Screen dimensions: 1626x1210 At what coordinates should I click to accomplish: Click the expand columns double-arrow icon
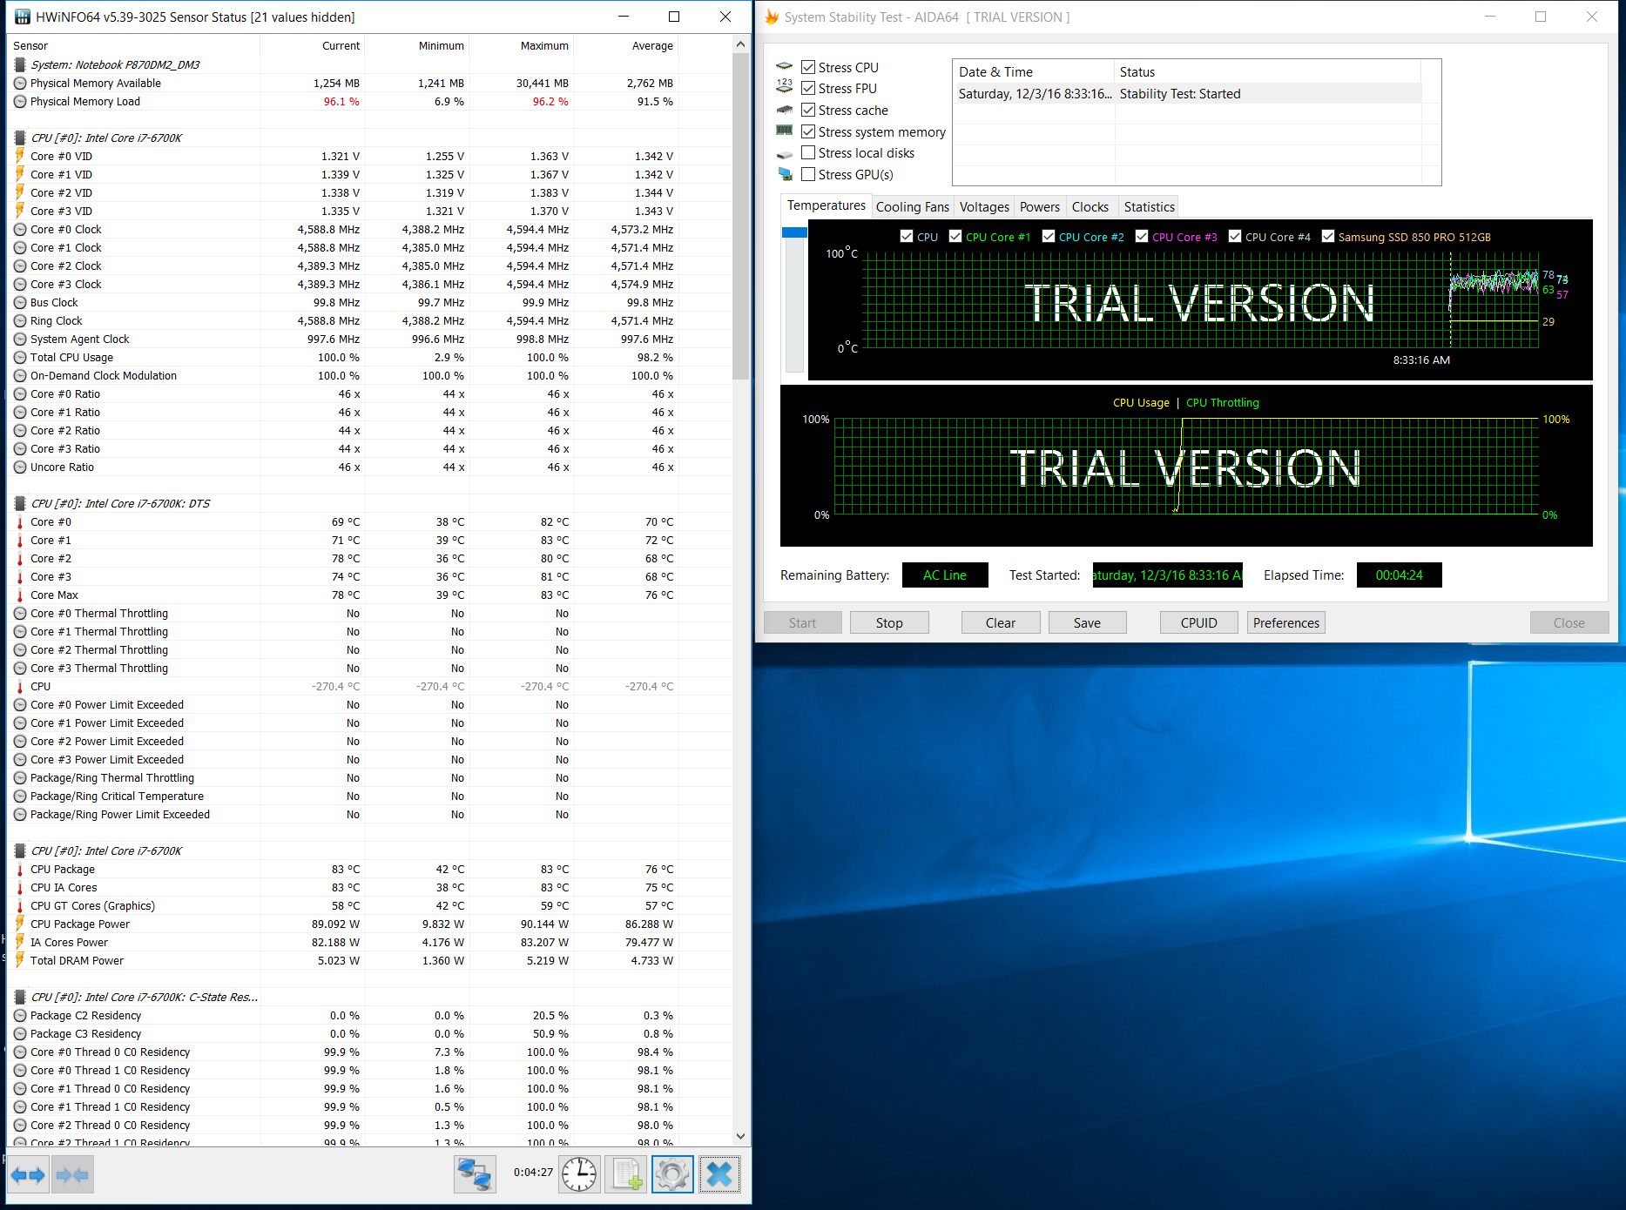[27, 1175]
